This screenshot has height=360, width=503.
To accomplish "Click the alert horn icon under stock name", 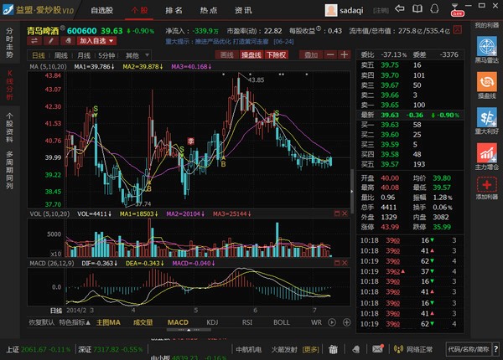I will coord(68,41).
